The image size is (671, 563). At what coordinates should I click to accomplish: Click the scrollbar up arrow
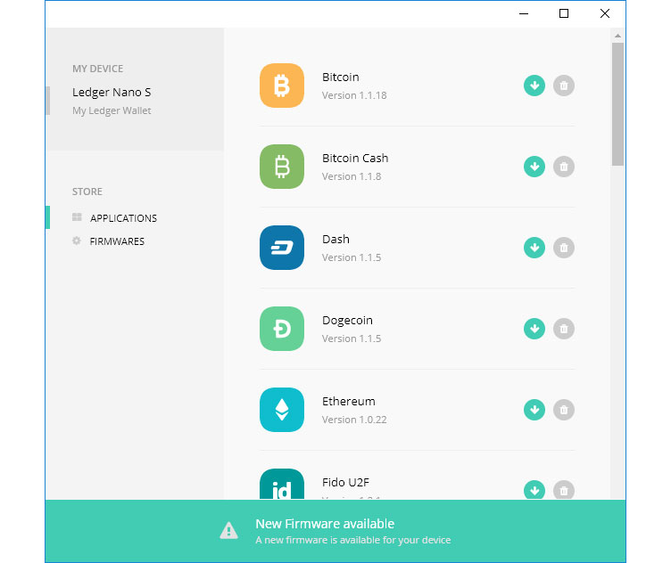point(617,36)
